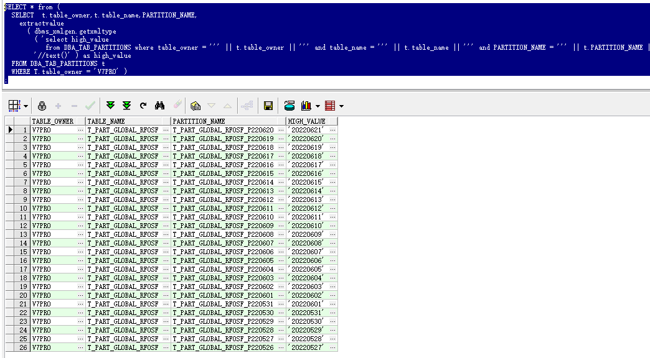Click the Delete row icon
Viewport: 650px width, 358px height.
73,105
